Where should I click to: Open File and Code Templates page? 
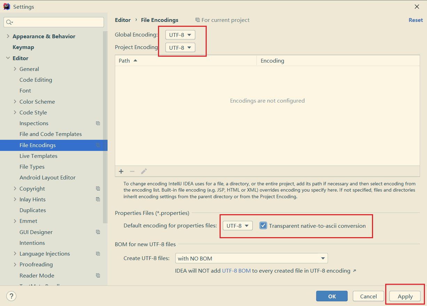(50, 134)
